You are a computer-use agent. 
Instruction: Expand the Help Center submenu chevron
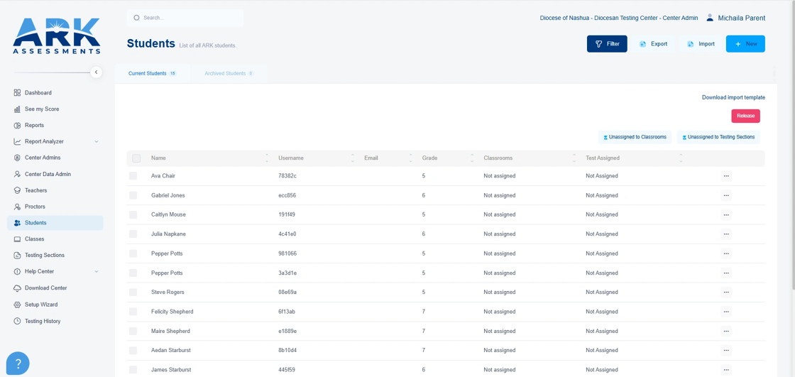[x=97, y=271]
